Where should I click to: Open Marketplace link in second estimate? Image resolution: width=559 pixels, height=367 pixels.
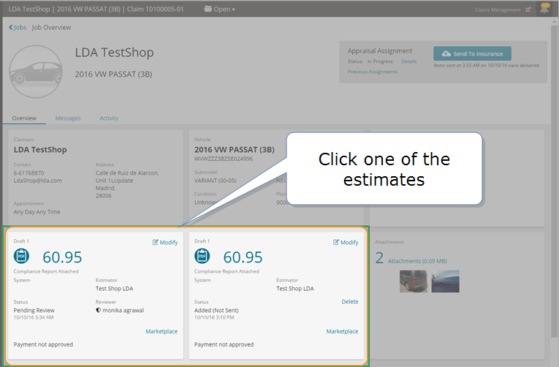tap(342, 331)
